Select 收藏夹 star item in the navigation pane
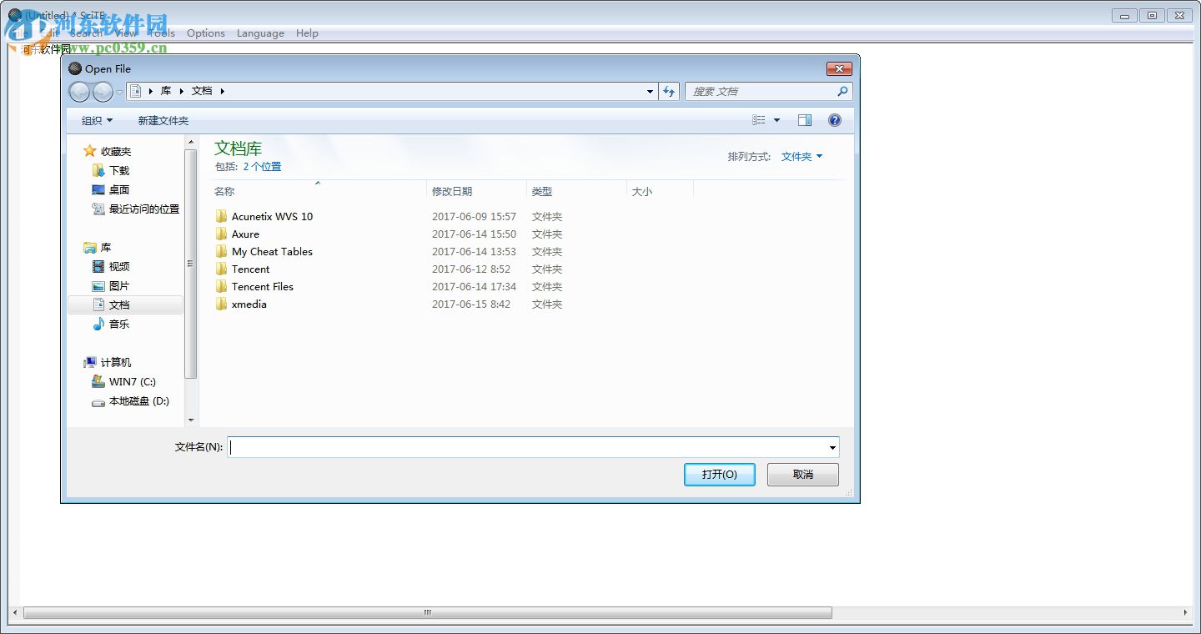Viewport: 1201px width, 634px height. click(x=107, y=151)
